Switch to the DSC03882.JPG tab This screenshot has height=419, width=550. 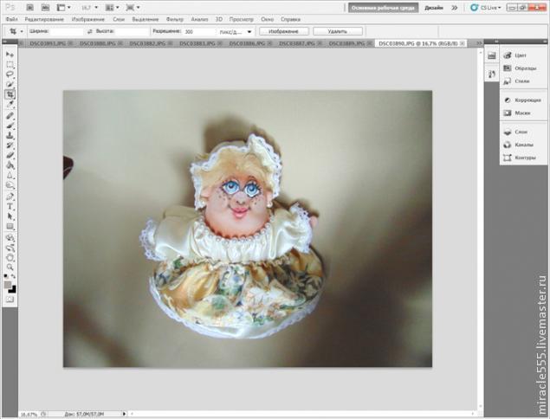tap(147, 43)
